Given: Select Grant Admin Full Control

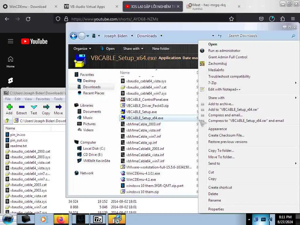Looking at the screenshot, I should pyautogui.click(x=228, y=57).
